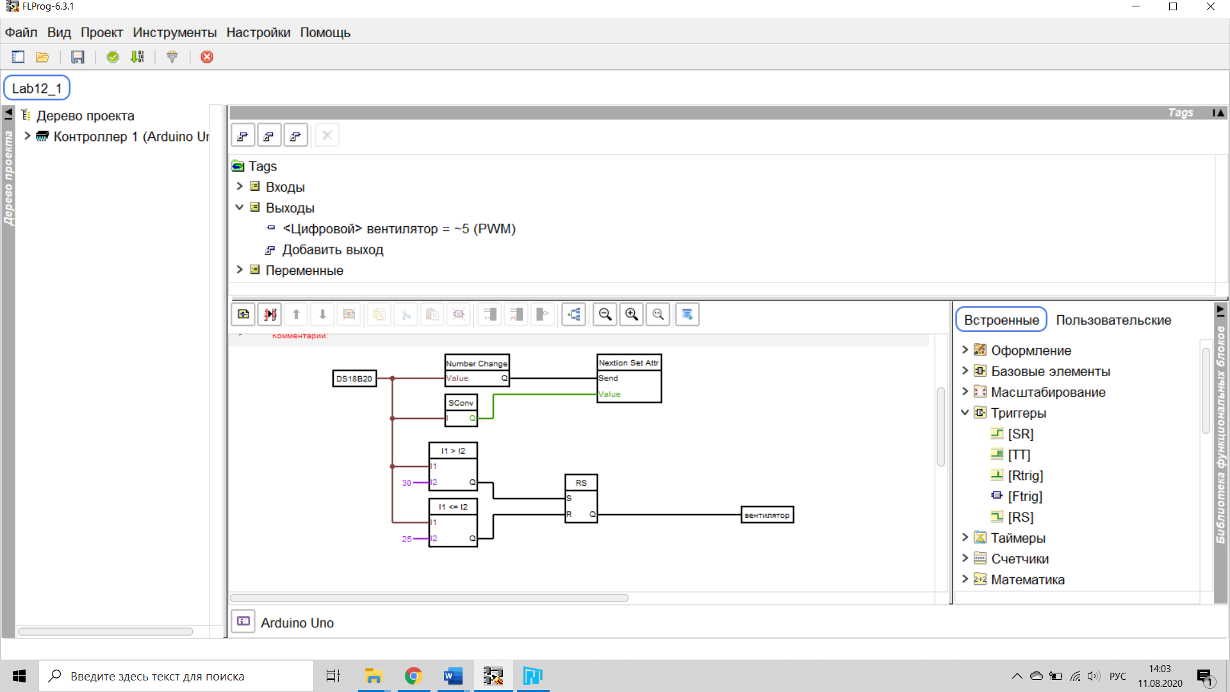1230x692 pixels.
Task: Click the insert new board icon
Action: (x=243, y=315)
